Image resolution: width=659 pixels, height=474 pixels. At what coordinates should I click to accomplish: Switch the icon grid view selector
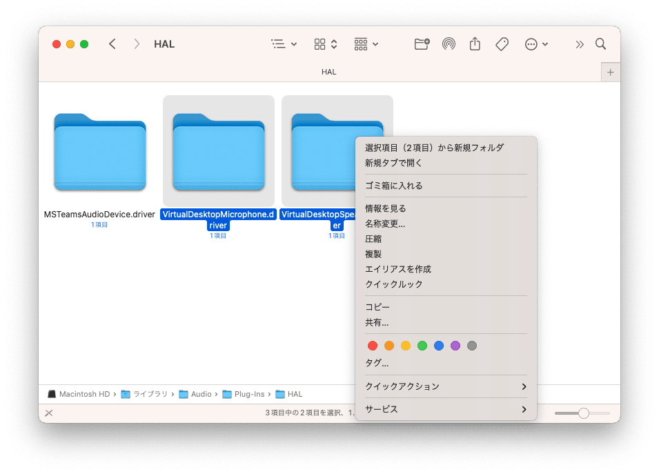point(325,44)
